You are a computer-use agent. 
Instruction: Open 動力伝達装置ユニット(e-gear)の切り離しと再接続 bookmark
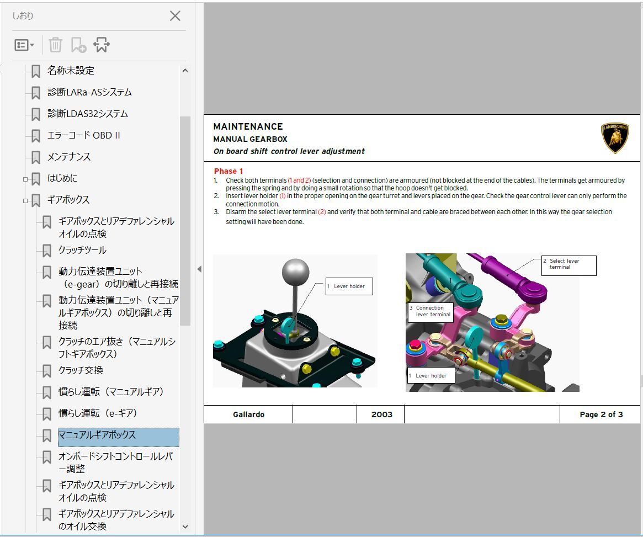(118, 278)
